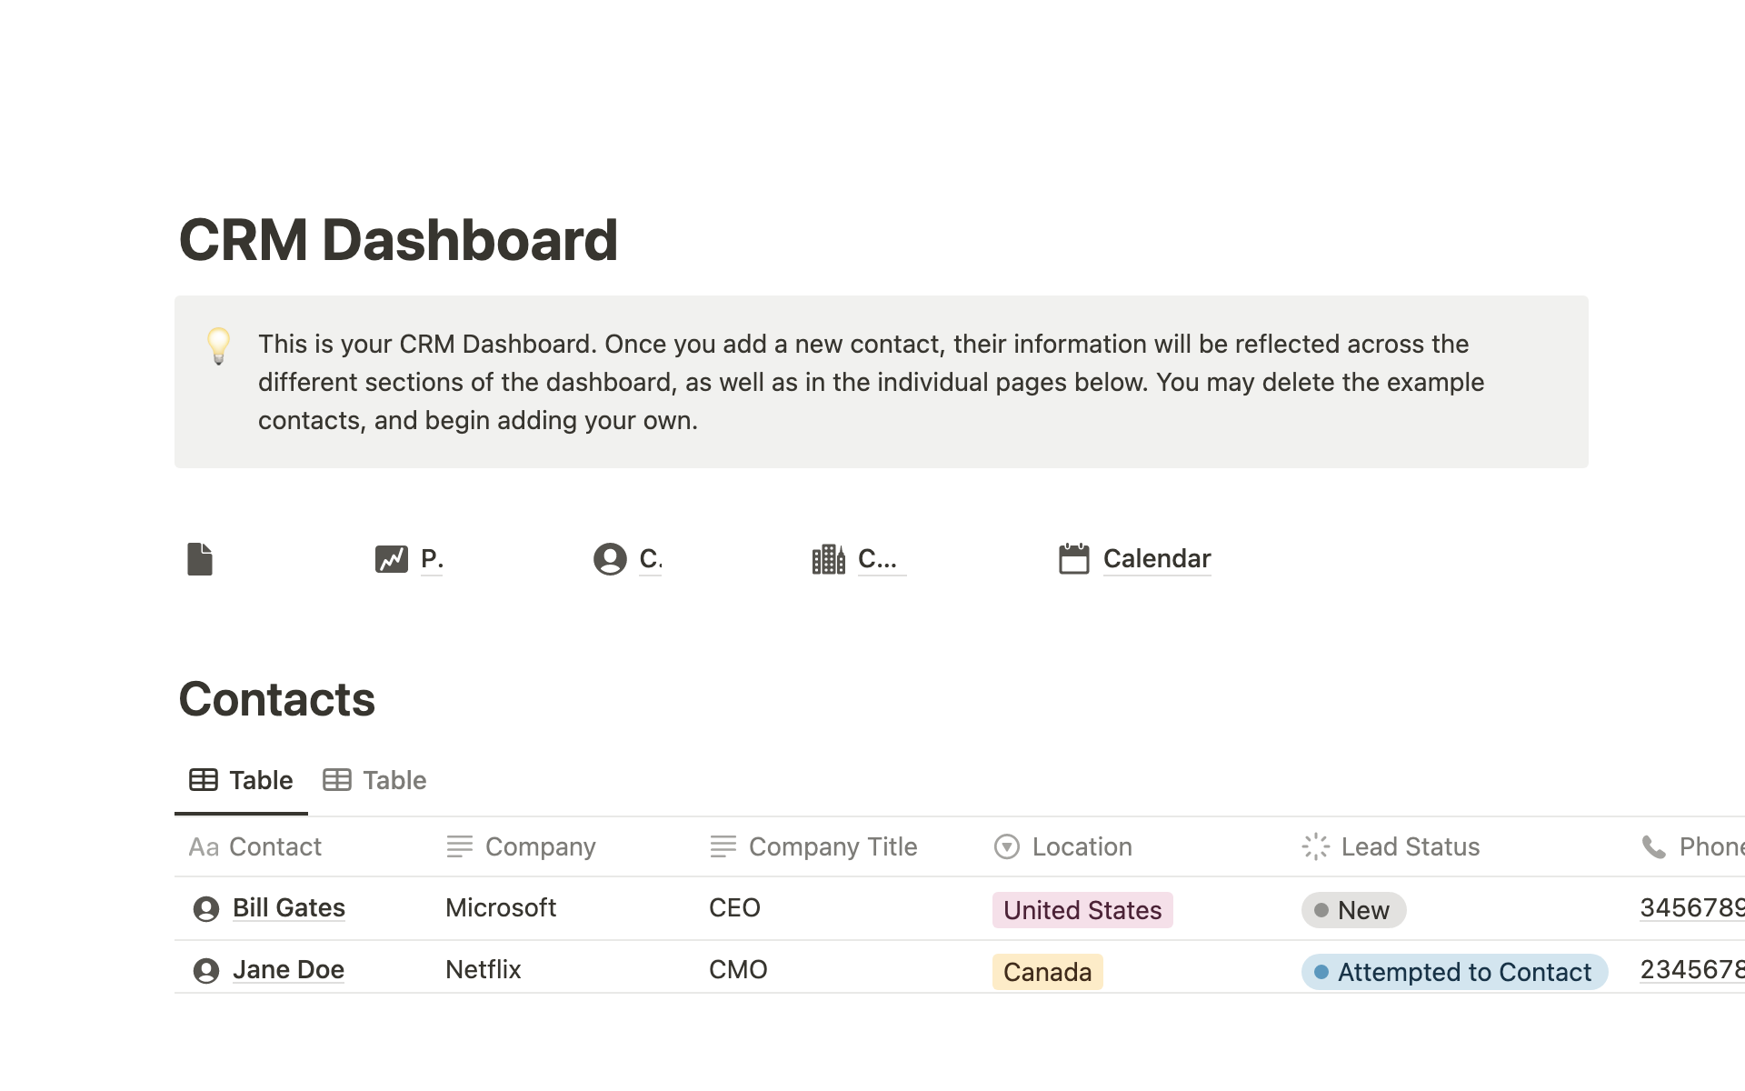
Task: Click the Attempted to Contact status pill
Action: click(1454, 972)
